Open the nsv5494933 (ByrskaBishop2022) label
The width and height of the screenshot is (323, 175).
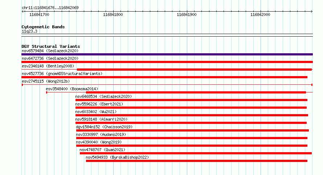pyautogui.click(x=117, y=157)
